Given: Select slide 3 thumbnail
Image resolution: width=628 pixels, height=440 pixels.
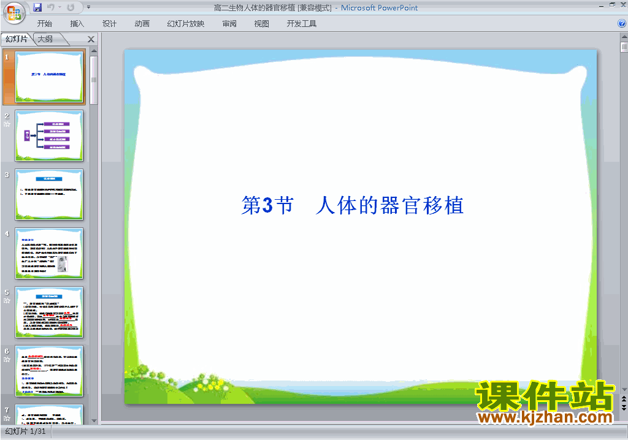Looking at the screenshot, I should [x=49, y=195].
